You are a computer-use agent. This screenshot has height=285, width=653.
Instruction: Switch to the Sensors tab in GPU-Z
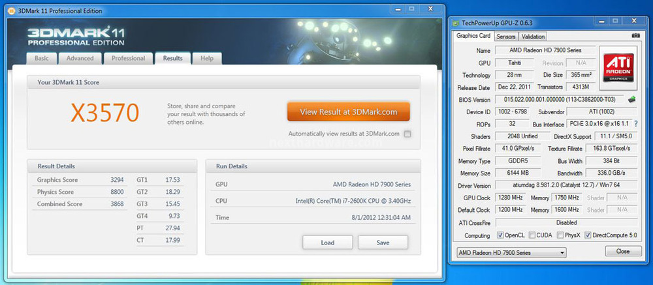(x=506, y=37)
